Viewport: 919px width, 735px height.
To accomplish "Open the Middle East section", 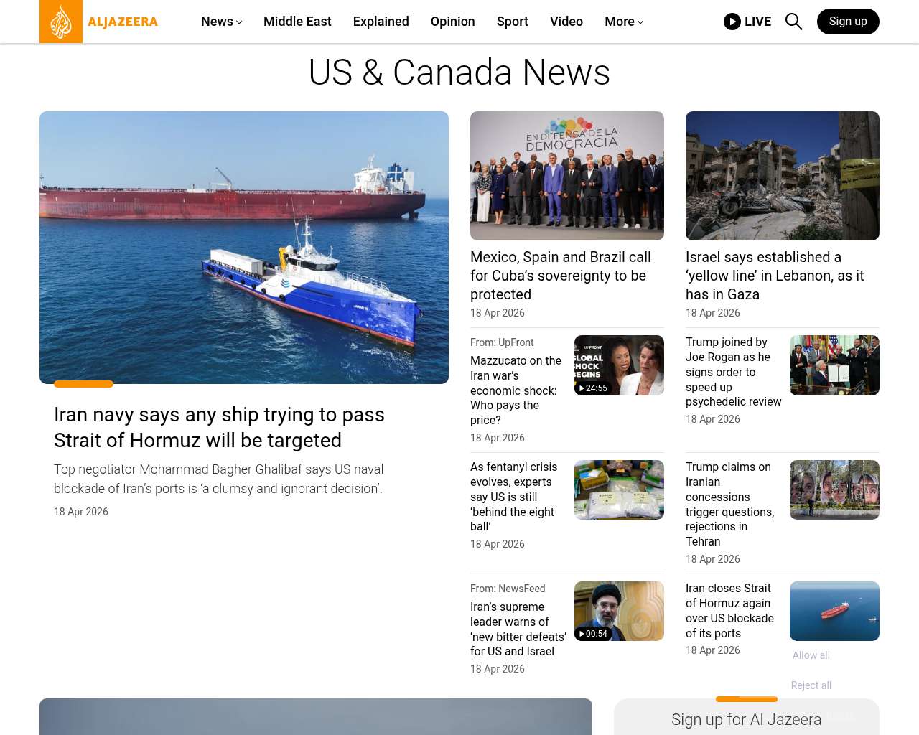I will point(297,22).
